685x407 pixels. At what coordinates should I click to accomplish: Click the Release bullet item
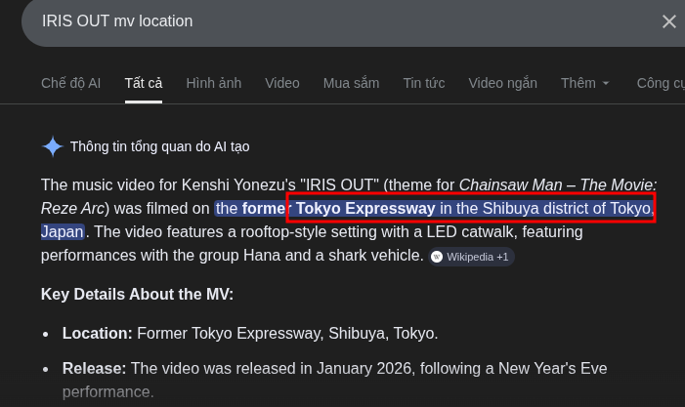[x=334, y=380]
